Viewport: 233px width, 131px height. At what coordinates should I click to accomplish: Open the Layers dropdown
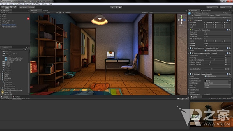point(212,7)
